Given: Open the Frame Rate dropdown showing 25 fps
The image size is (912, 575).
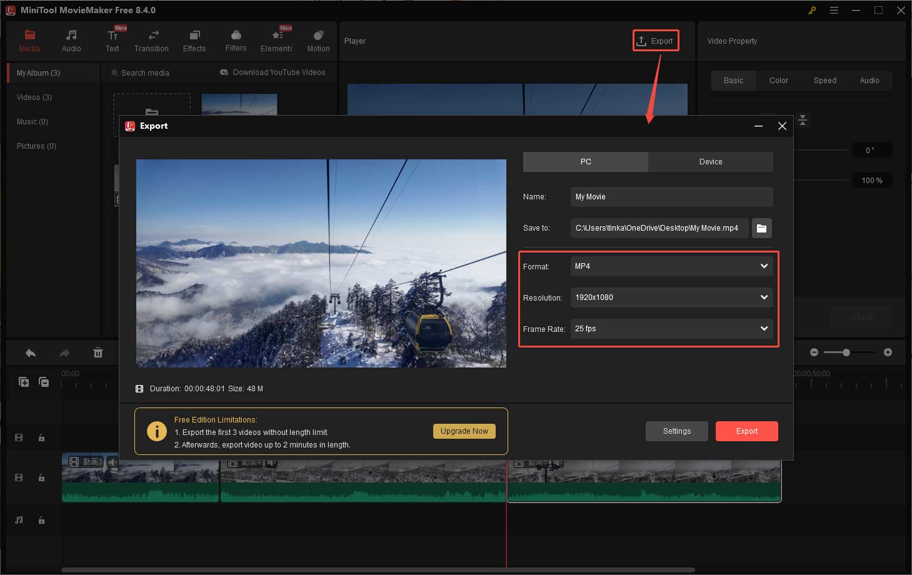Looking at the screenshot, I should 671,328.
